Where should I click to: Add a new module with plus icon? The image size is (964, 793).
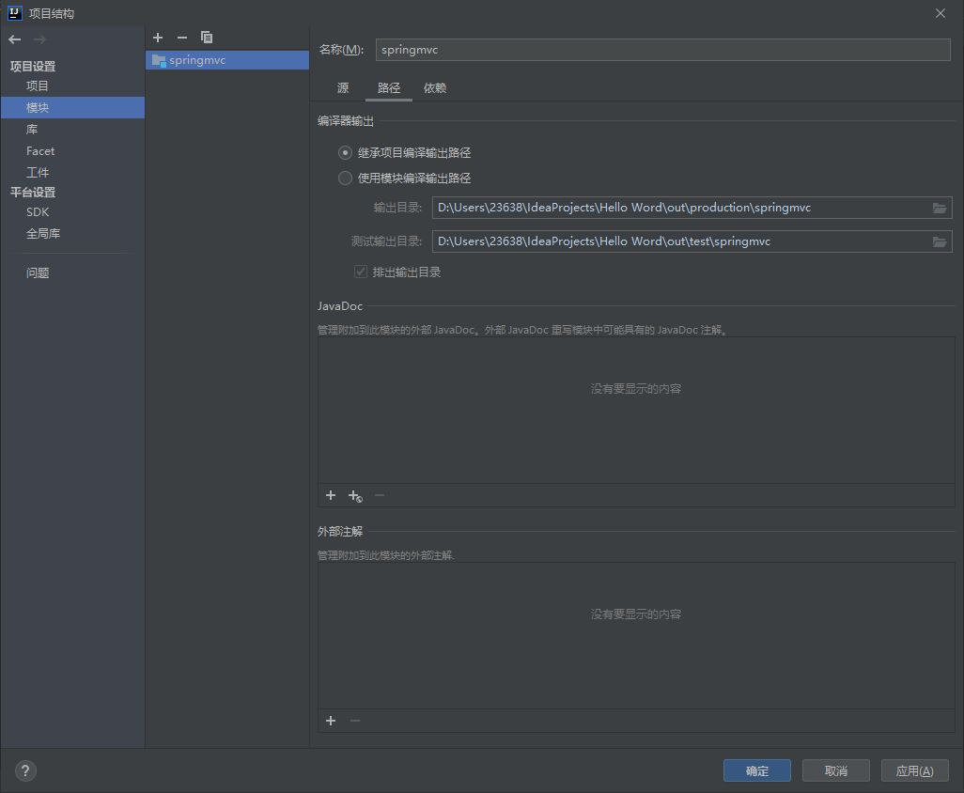[158, 38]
